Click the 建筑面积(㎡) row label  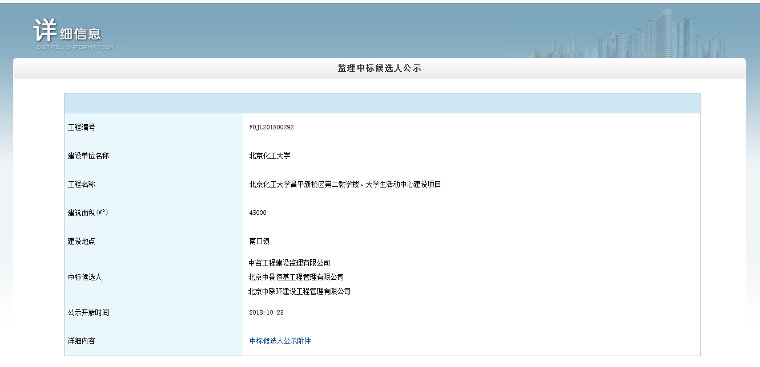(88, 213)
